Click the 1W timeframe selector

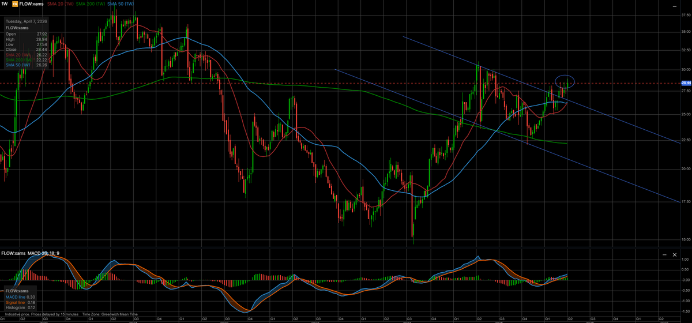tap(4, 4)
